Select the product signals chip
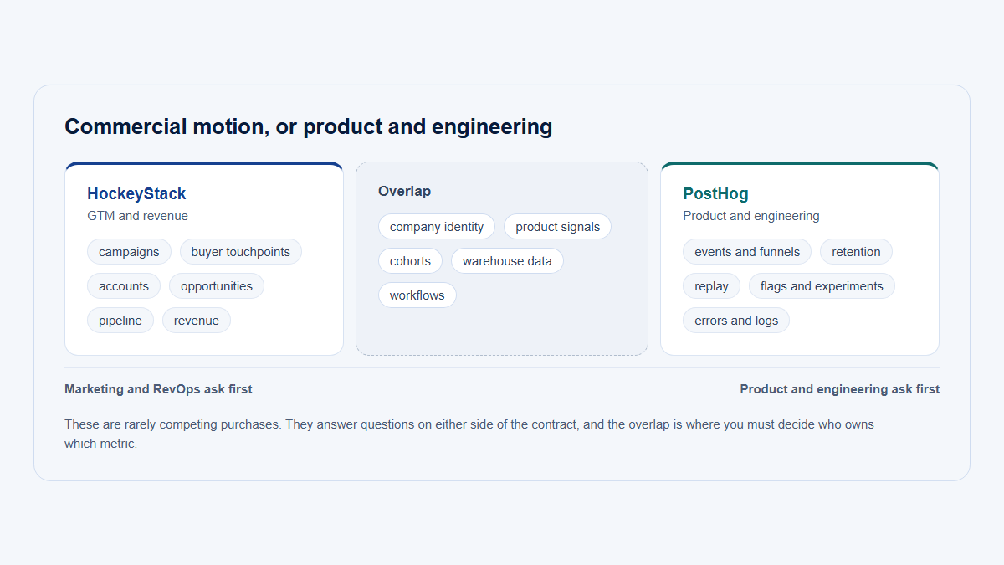The height and width of the screenshot is (565, 1004). (558, 227)
